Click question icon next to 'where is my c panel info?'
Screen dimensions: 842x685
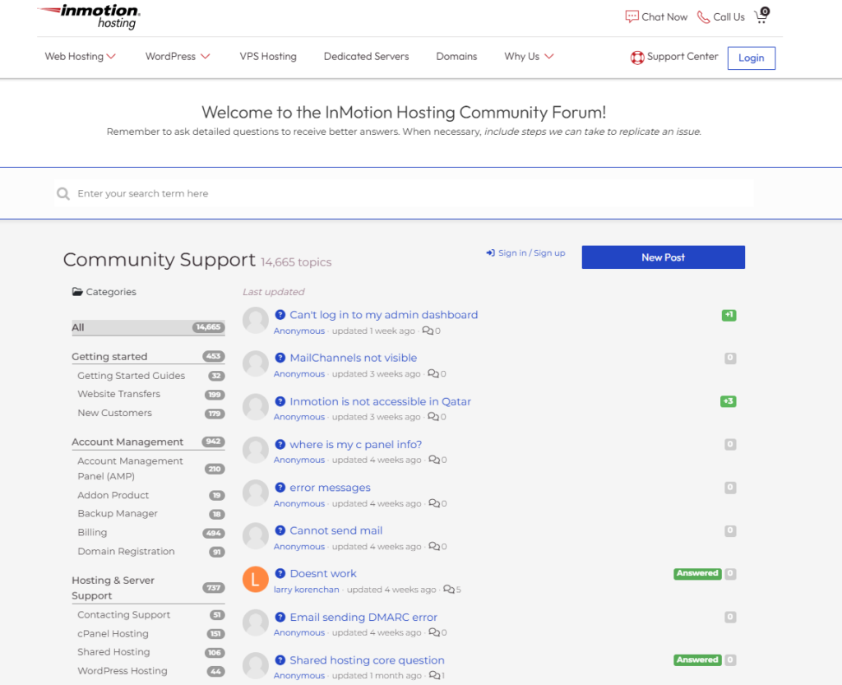[x=280, y=444]
